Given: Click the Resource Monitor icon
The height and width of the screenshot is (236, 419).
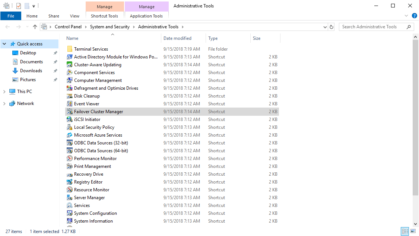Looking at the screenshot, I should [x=70, y=189].
